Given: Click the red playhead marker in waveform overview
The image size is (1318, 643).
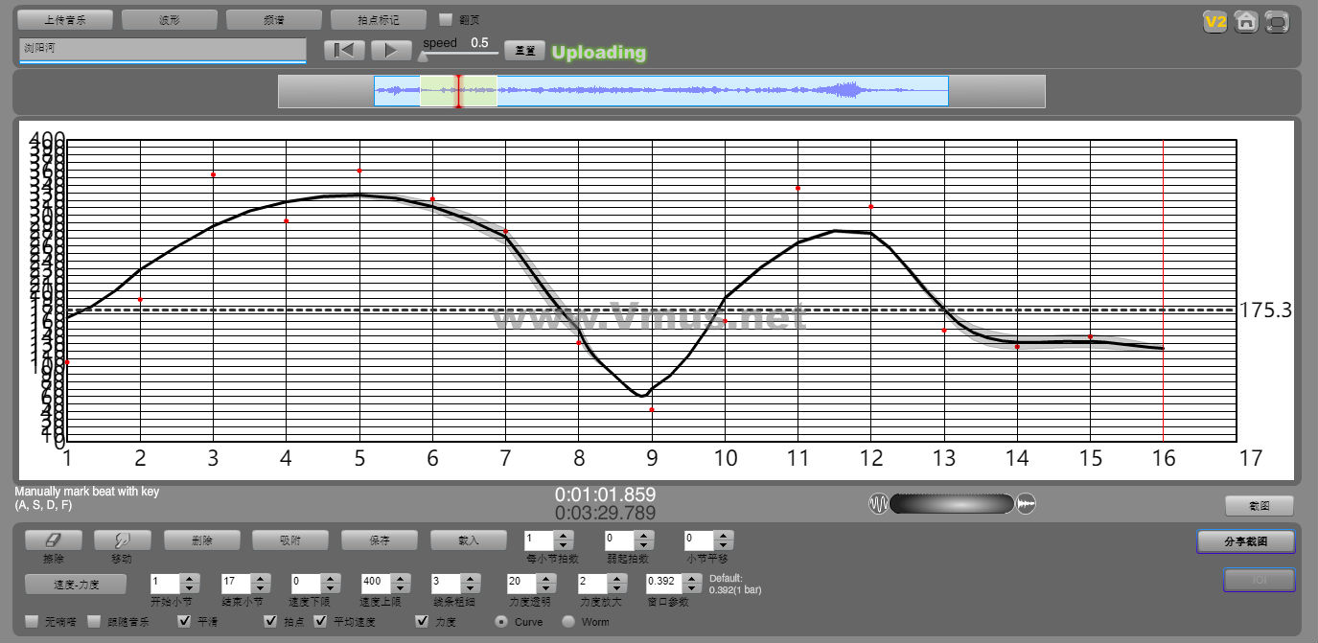Looking at the screenshot, I should (458, 91).
